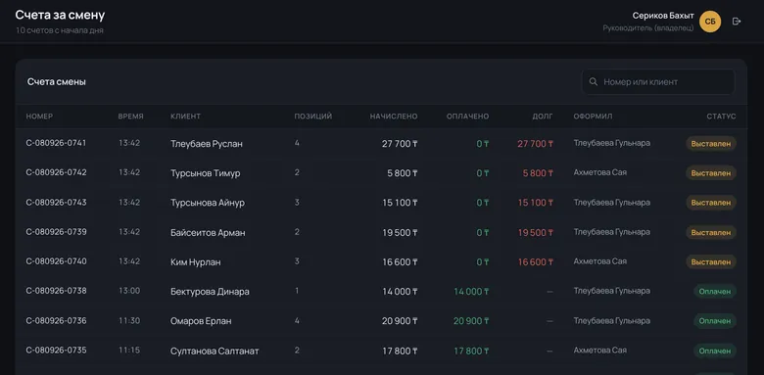
Task: Click the user name Сериков Бахыт
Action: [663, 16]
